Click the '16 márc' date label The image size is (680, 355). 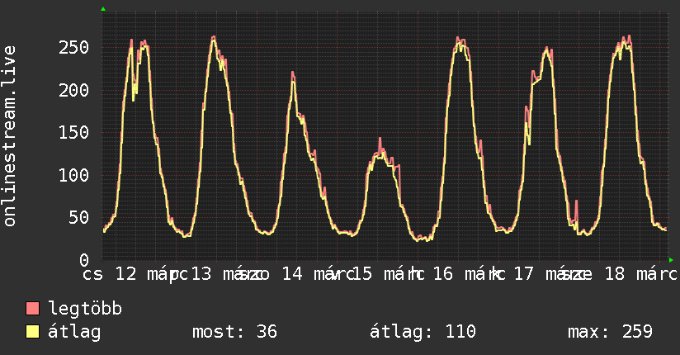pyautogui.click(x=470, y=274)
